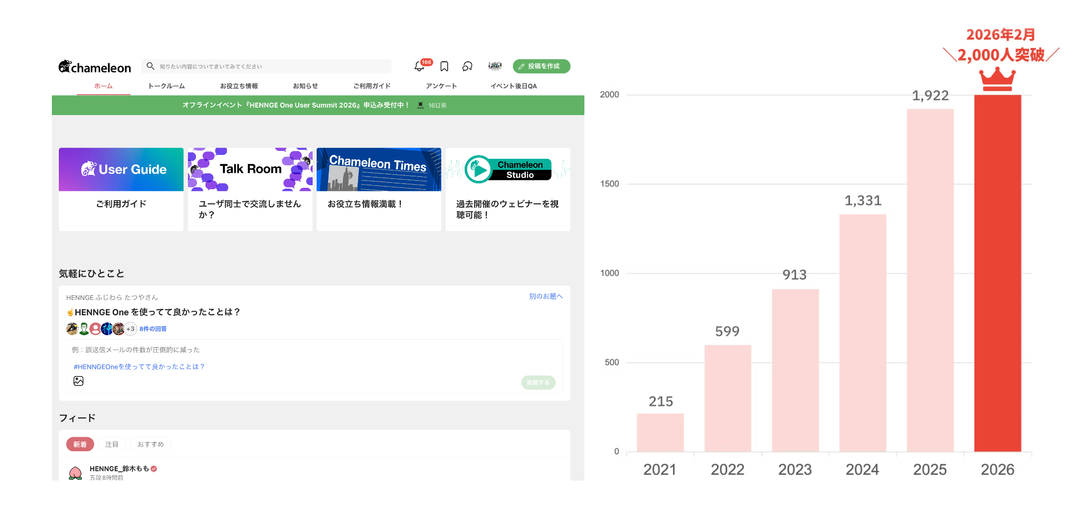Click the small avatar in the green banner
This screenshot has width=1083, height=520.
(x=420, y=105)
